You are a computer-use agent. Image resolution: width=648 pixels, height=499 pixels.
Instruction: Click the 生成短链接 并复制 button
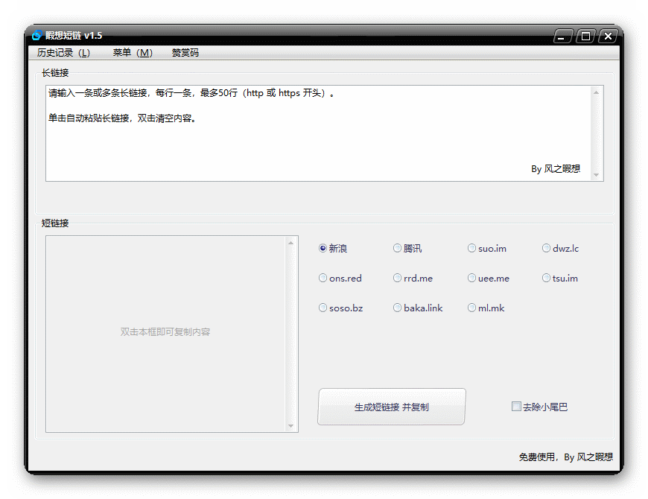click(391, 407)
